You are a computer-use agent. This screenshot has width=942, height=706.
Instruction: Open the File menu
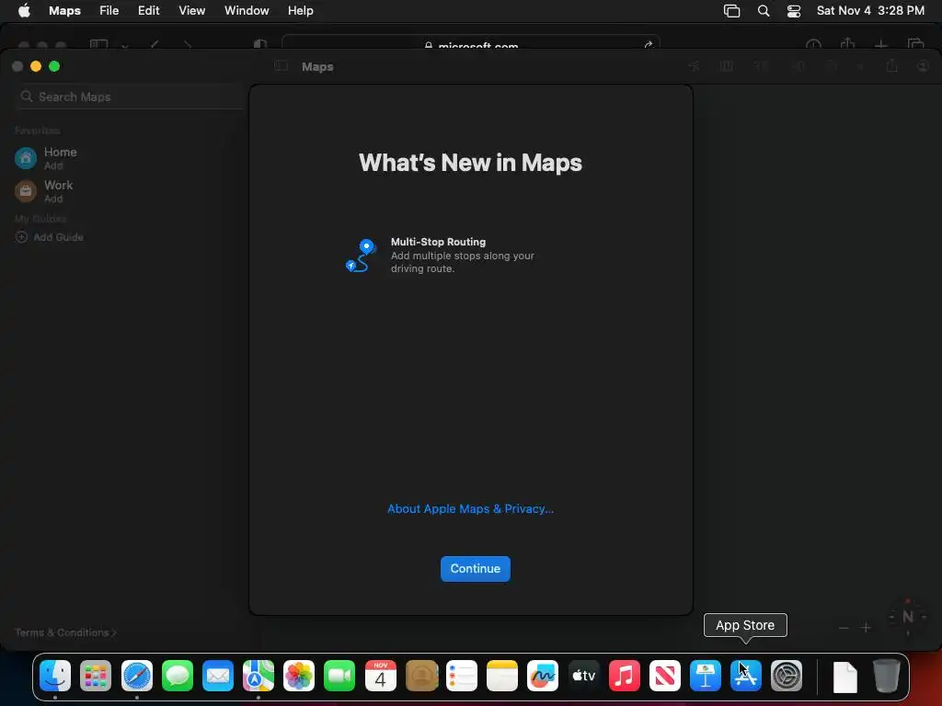coord(109,10)
